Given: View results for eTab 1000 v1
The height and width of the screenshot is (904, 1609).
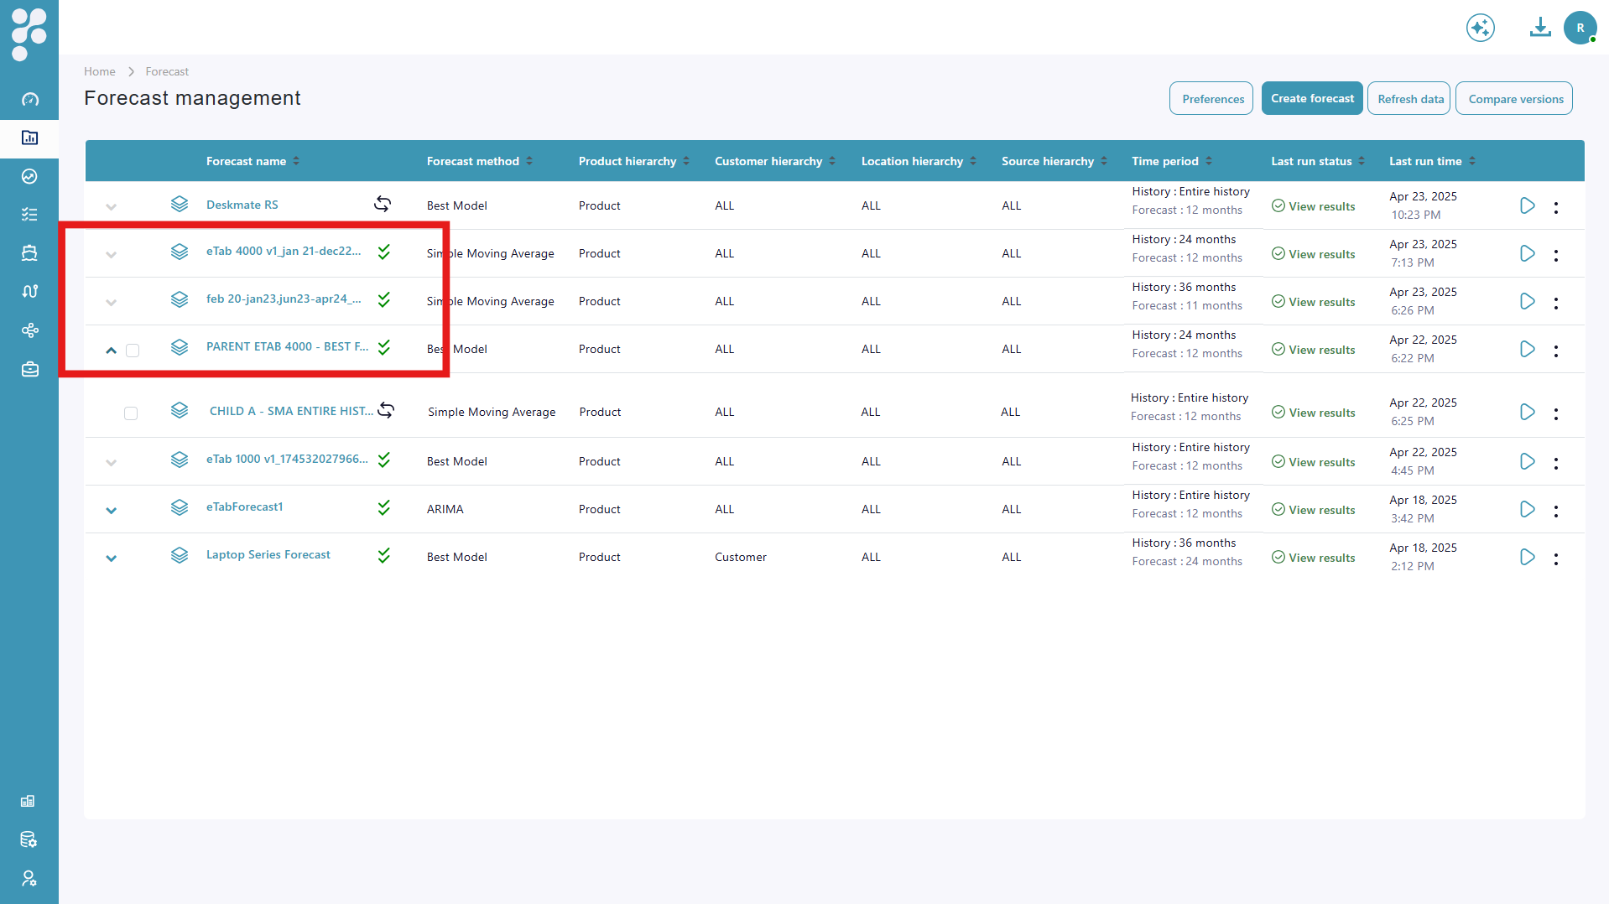Looking at the screenshot, I should point(1313,462).
